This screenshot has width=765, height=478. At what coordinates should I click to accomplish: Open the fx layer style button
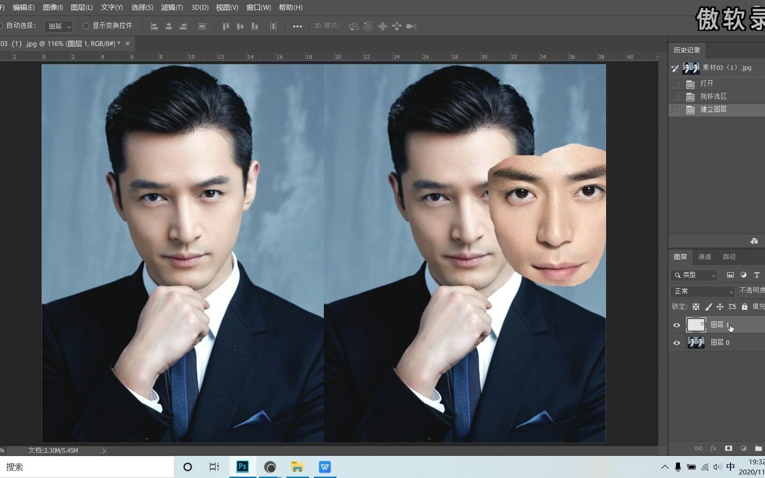pos(714,448)
